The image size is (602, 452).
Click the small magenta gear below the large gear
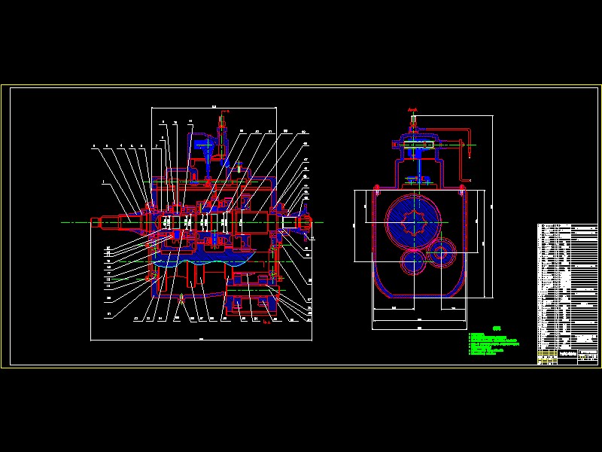point(412,261)
